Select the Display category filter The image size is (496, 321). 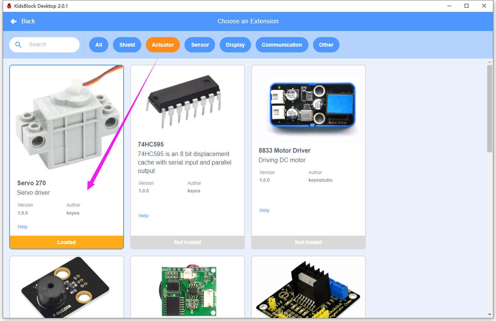pyautogui.click(x=235, y=45)
